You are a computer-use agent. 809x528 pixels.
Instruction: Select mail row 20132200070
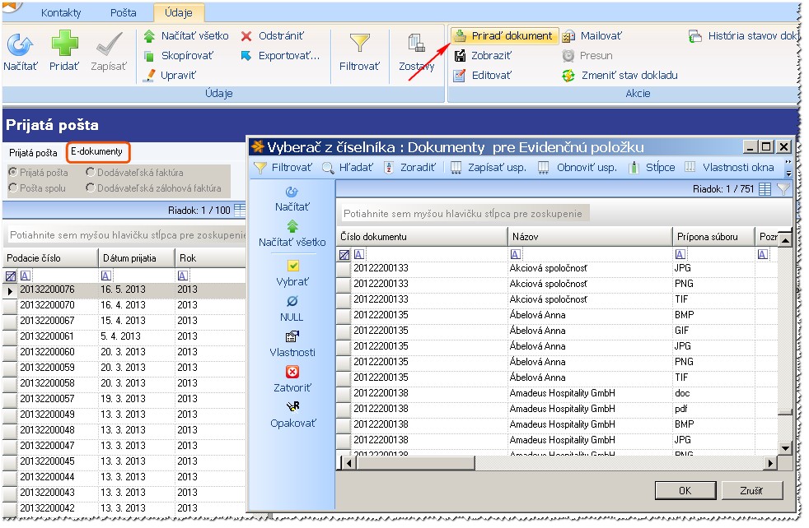124,305
